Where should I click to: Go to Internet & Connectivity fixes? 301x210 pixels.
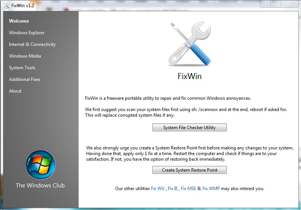(x=32, y=44)
